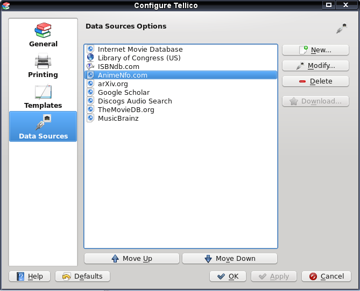The image size is (360, 291).
Task: Move the selected source up
Action: click(132, 258)
